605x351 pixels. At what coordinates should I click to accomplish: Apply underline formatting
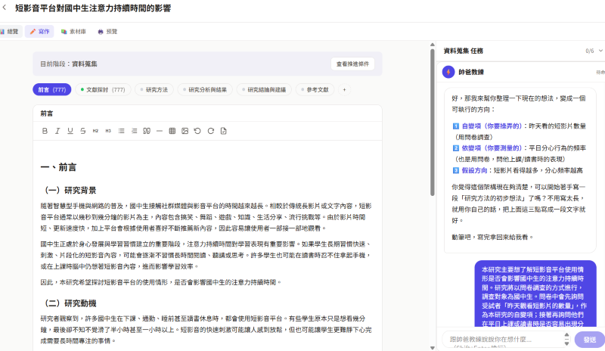pos(70,131)
